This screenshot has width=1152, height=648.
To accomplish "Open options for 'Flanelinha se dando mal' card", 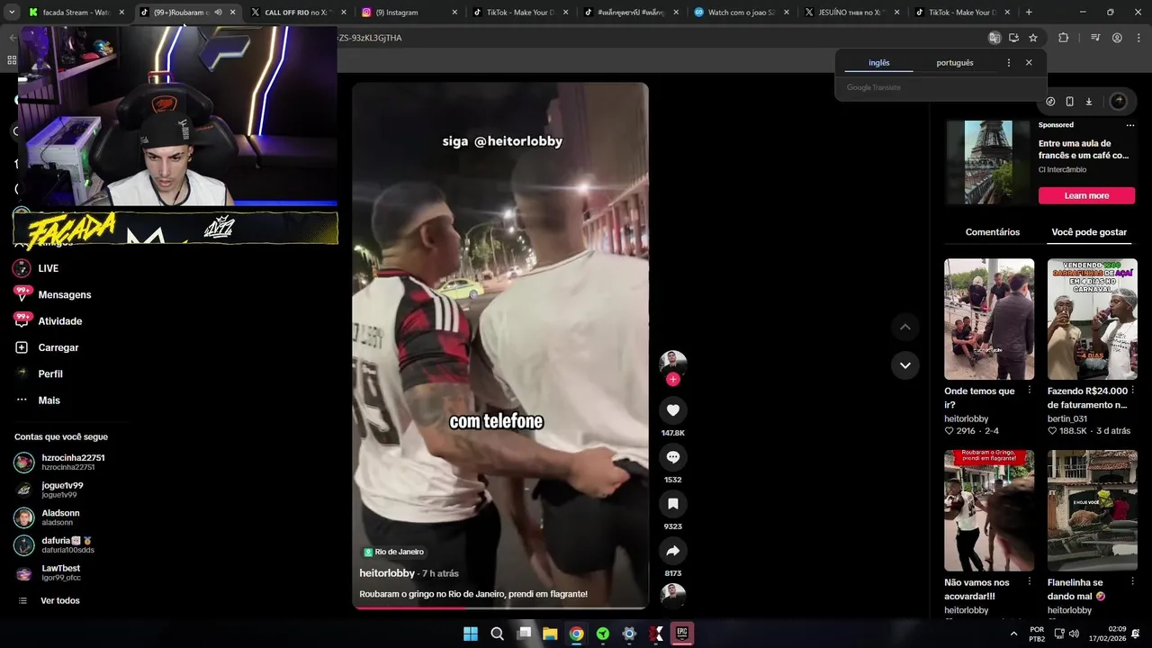I will click(1132, 582).
